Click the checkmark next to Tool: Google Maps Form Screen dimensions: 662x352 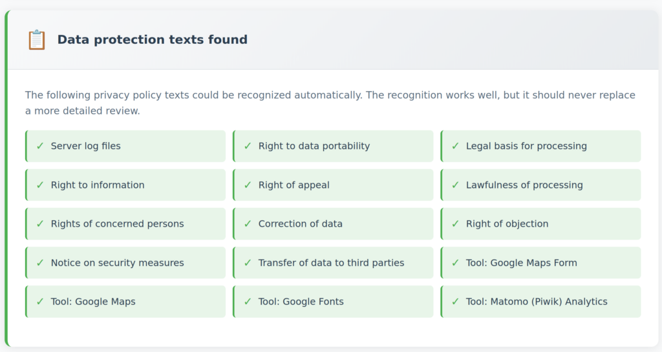(455, 263)
